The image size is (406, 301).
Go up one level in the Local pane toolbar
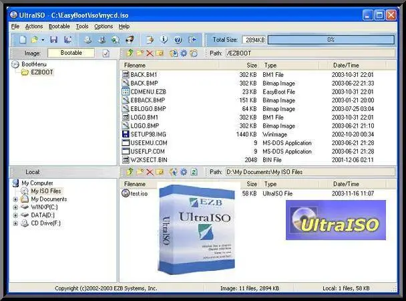[130, 172]
